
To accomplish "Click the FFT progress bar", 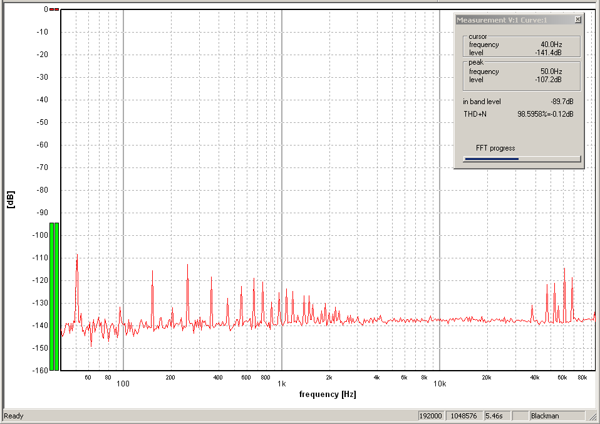I will pos(522,159).
